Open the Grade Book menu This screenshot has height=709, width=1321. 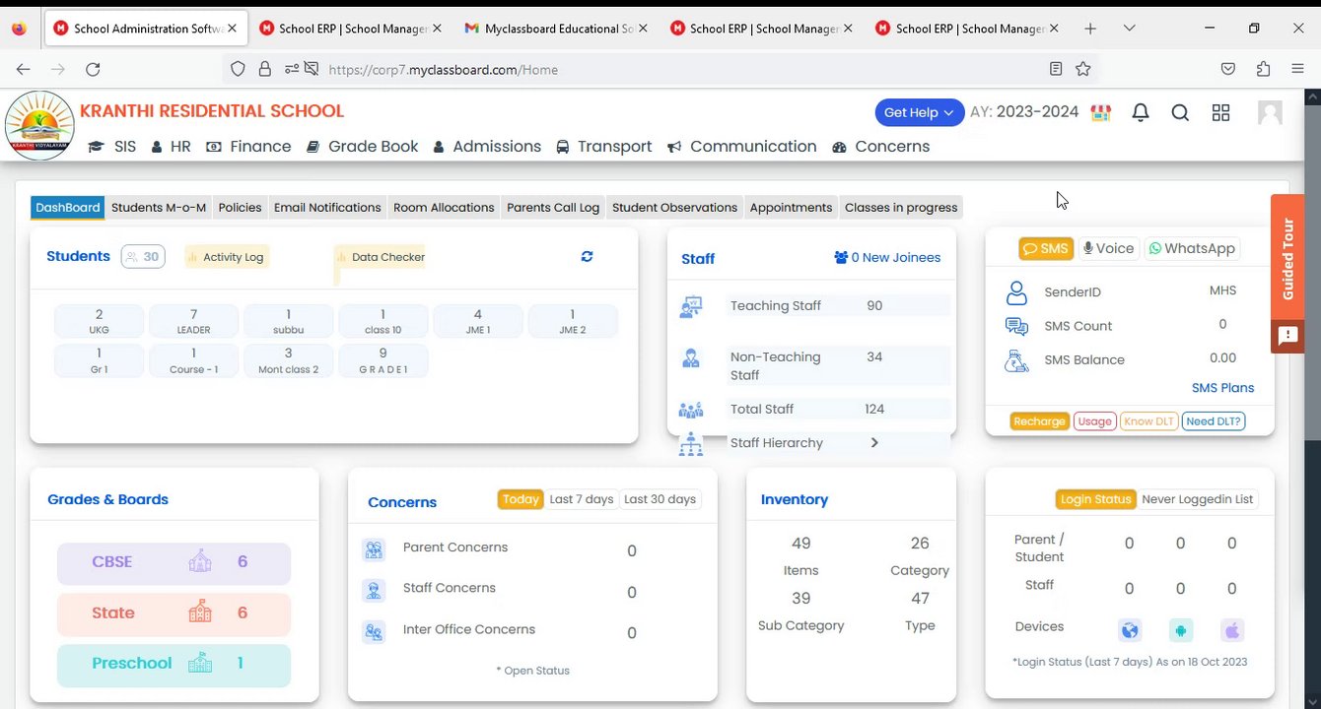coord(362,147)
